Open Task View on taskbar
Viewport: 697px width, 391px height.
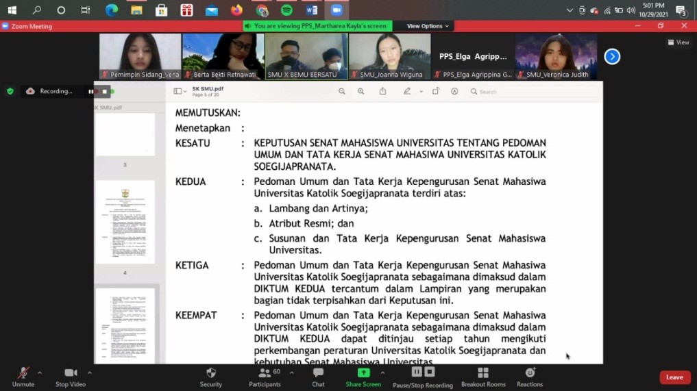tap(86, 10)
